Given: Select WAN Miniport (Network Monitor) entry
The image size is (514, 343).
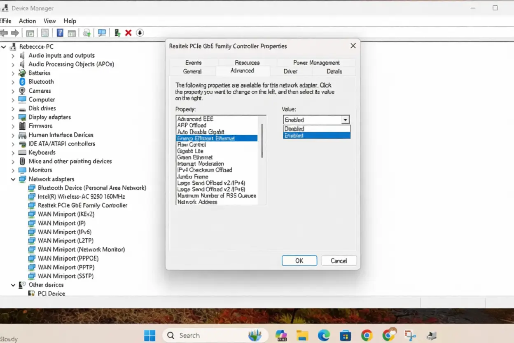Looking at the screenshot, I should point(81,249).
